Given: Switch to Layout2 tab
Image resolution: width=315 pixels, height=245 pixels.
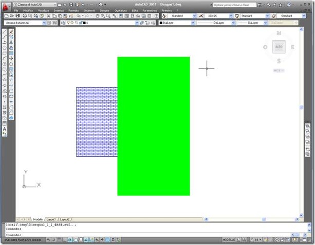Looking at the screenshot, I should pos(65,219).
